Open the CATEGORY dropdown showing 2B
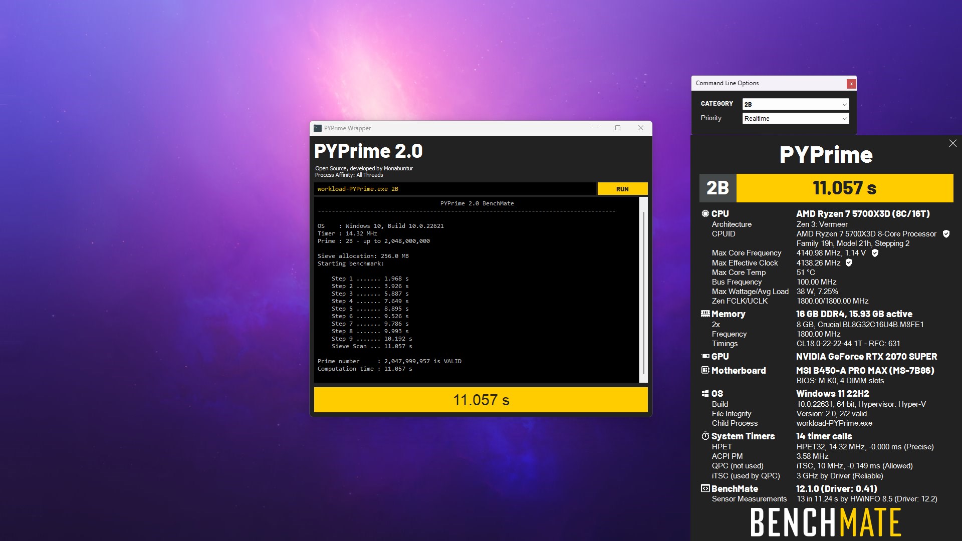 pyautogui.click(x=795, y=104)
